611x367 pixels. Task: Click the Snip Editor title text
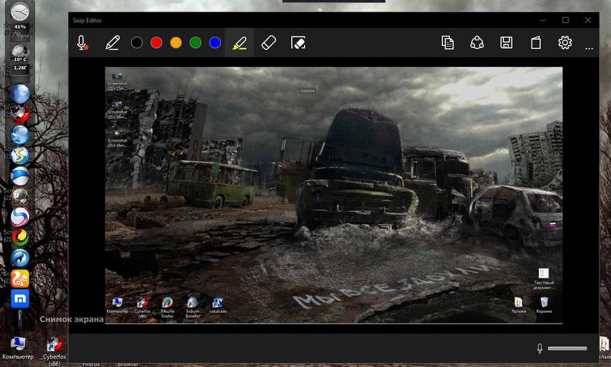(x=87, y=21)
